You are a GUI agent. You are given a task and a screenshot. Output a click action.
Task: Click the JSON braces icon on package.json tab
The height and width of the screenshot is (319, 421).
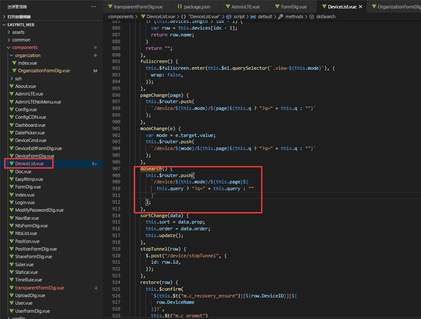tap(180, 6)
